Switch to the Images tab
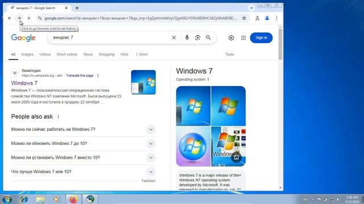 pyautogui.click(x=27, y=54)
